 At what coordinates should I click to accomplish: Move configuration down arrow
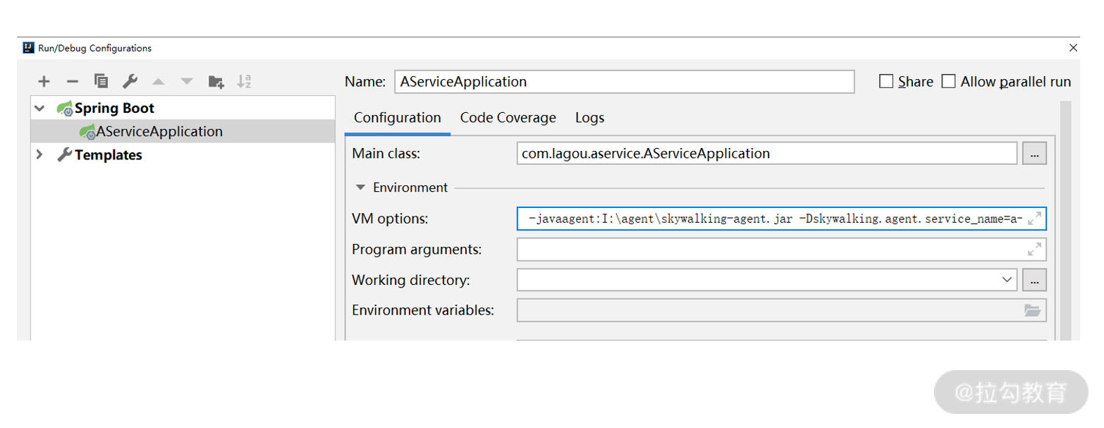(186, 82)
